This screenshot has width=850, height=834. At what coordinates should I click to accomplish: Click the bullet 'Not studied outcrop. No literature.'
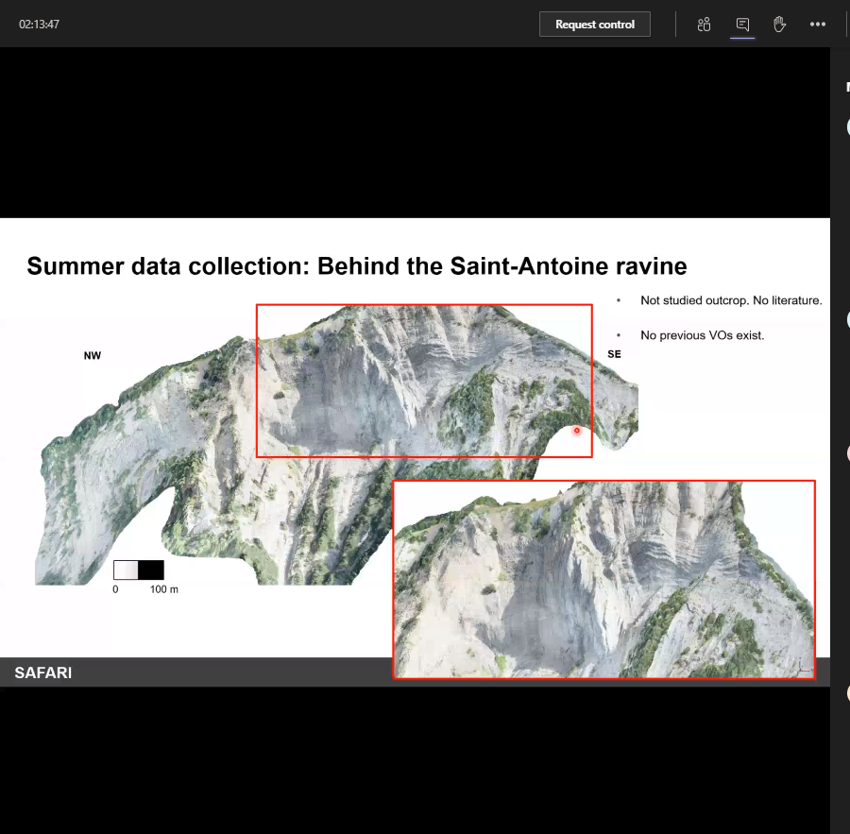pos(731,300)
